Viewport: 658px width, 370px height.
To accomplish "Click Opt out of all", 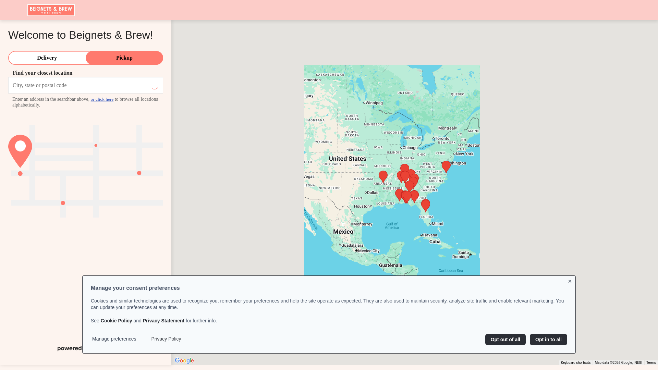I will pos(505,340).
